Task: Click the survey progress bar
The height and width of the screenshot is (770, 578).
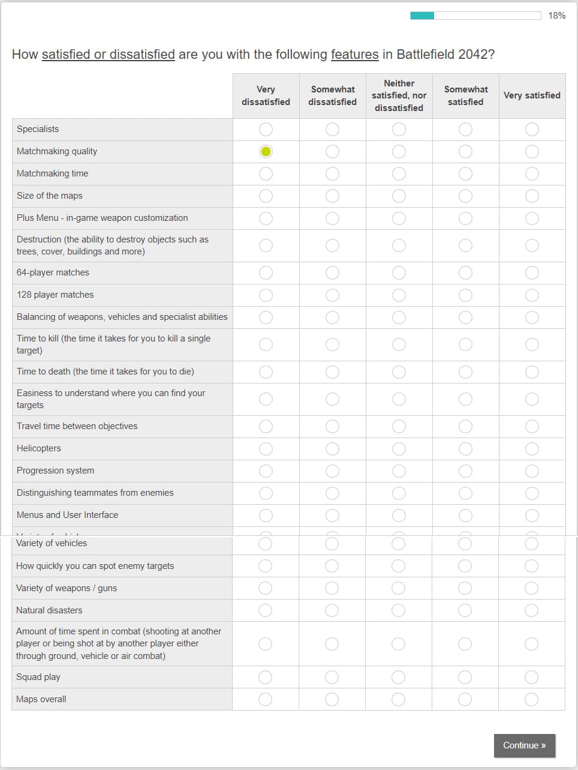Action: coord(475,16)
